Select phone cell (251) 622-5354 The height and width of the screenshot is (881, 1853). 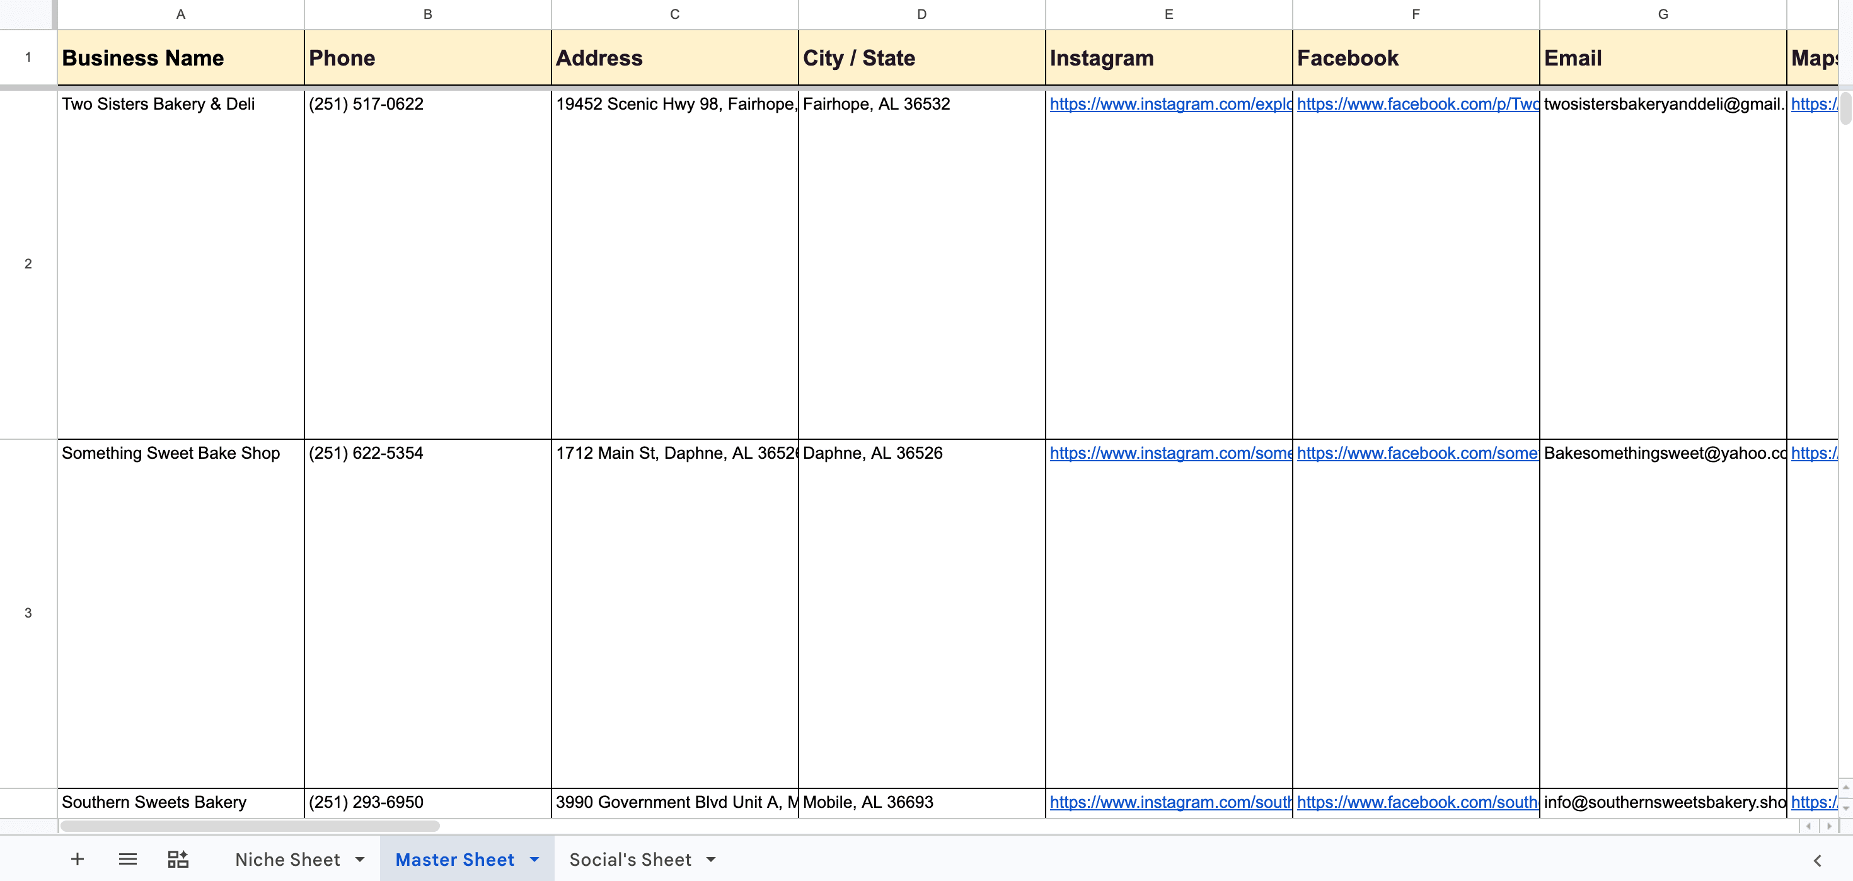[428, 613]
